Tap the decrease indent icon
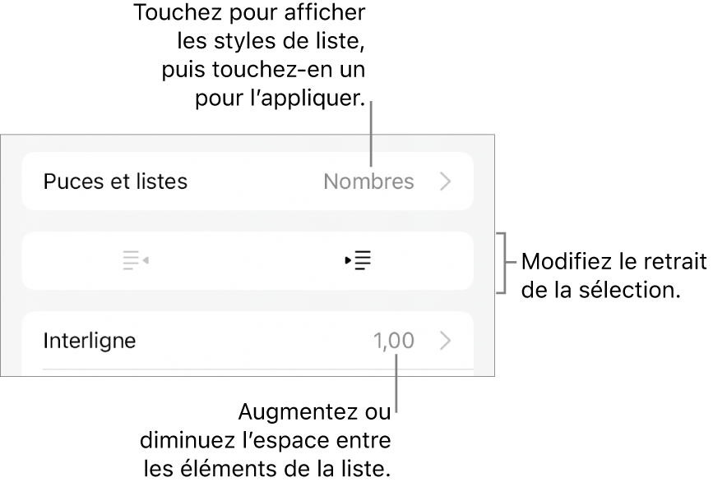The width and height of the screenshot is (727, 491). click(135, 260)
